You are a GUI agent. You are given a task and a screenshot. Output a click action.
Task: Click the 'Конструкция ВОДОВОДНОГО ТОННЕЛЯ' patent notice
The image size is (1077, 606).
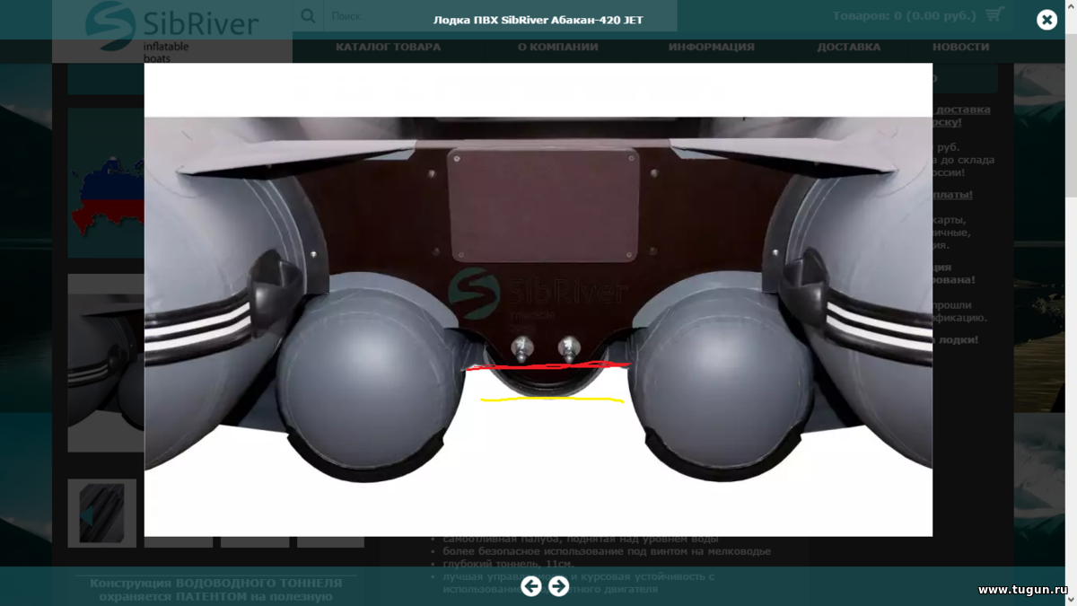coord(215,589)
